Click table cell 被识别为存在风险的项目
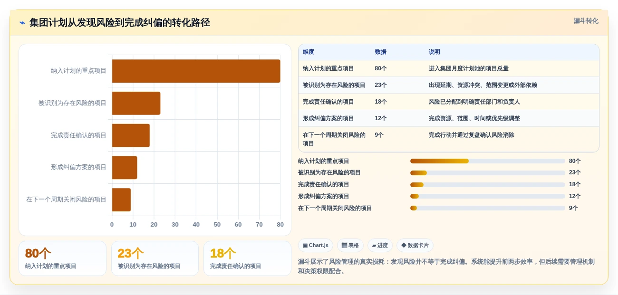The width and height of the screenshot is (618, 295). coord(334,85)
